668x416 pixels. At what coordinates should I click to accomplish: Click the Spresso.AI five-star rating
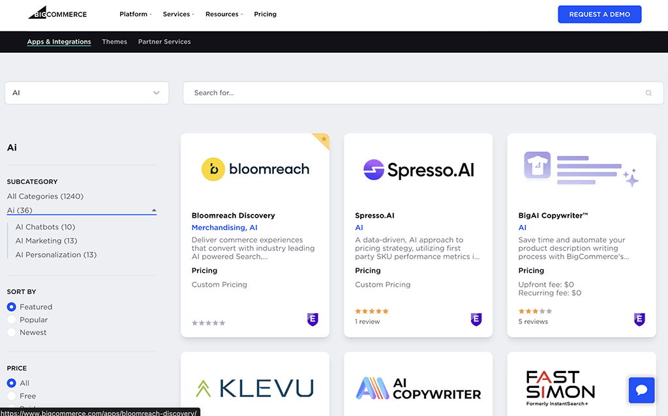[371, 311]
